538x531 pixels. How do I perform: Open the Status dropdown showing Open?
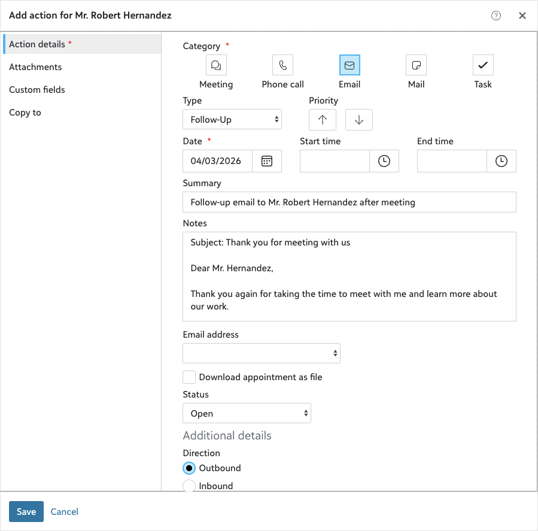point(247,414)
